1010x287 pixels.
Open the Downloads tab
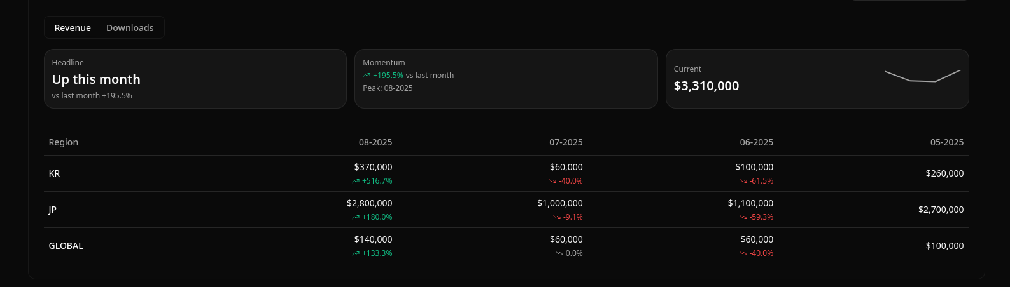130,28
